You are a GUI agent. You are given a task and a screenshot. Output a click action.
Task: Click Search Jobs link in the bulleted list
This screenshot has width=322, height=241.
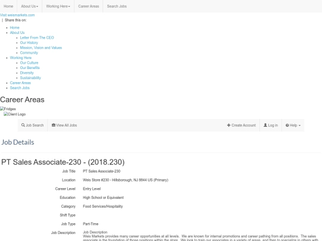click(20, 87)
